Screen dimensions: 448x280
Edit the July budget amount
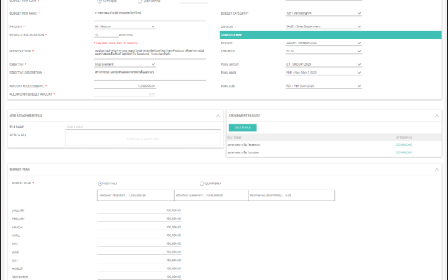139,260
